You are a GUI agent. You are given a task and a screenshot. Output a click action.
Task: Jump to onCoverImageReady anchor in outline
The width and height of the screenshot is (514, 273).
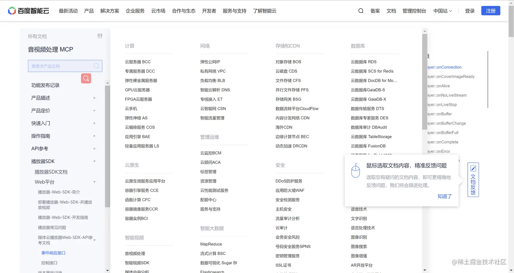[x=451, y=77]
